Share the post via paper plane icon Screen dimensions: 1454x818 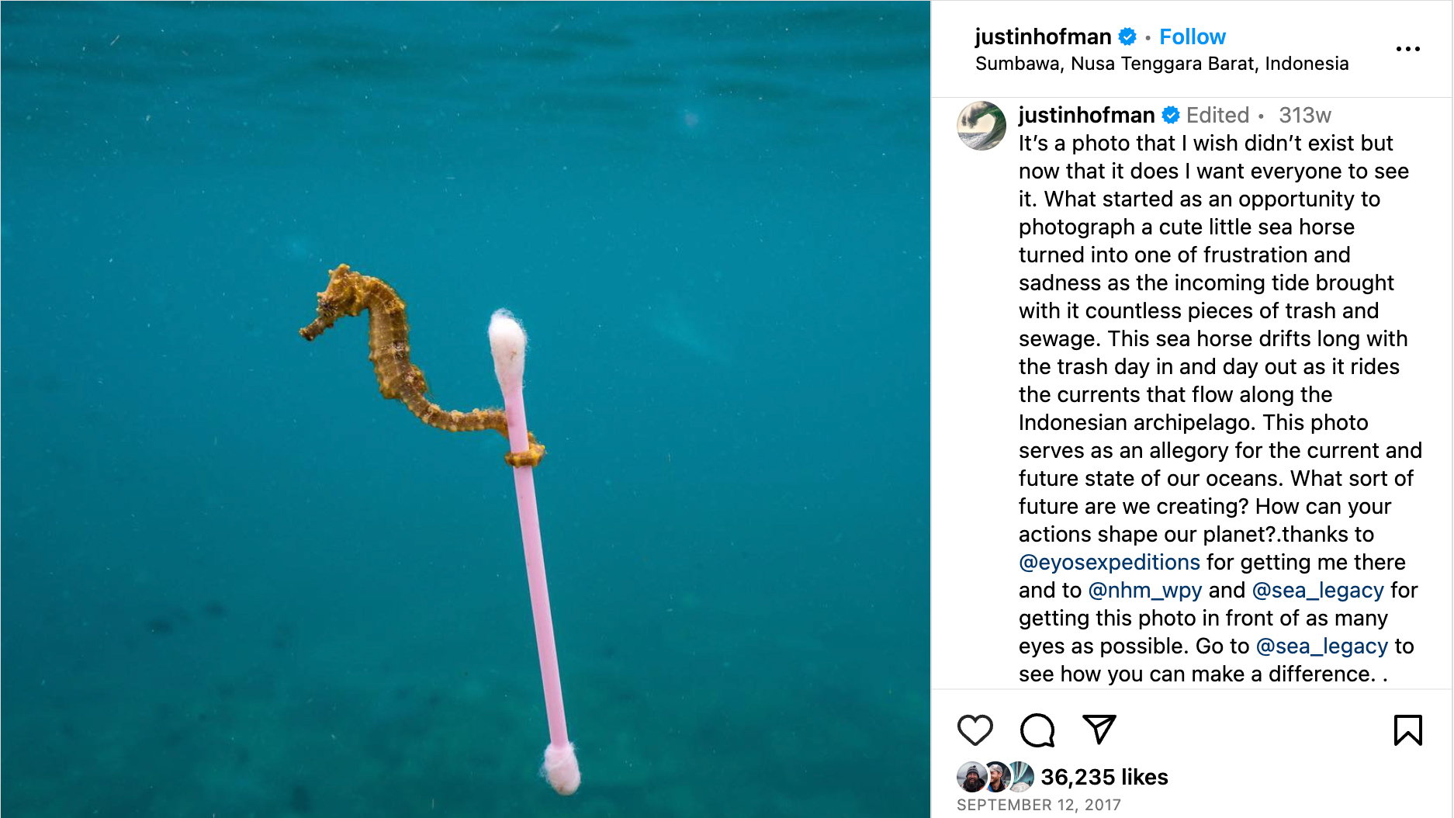1099,730
